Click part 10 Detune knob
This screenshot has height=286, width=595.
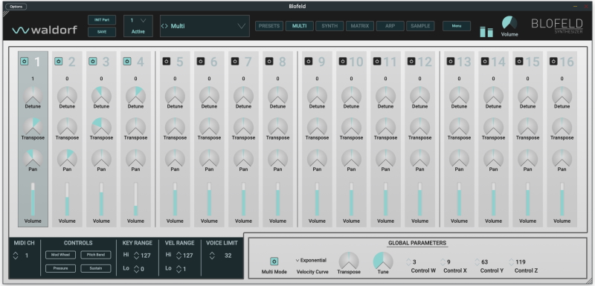[351, 96]
